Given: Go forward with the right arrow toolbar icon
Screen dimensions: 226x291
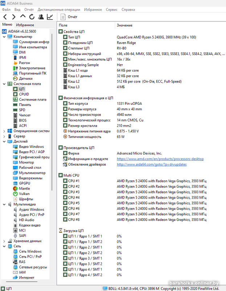Looking at the screenshot, I should pyautogui.click(x=14, y=17).
